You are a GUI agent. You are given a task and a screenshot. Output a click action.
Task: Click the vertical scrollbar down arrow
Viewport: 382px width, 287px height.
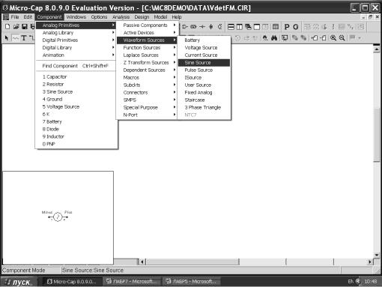click(x=377, y=255)
